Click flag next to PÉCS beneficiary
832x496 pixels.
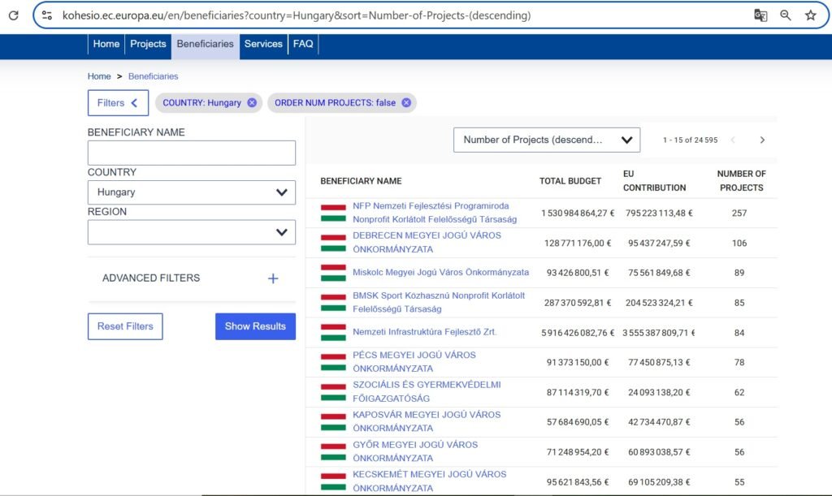tap(333, 362)
